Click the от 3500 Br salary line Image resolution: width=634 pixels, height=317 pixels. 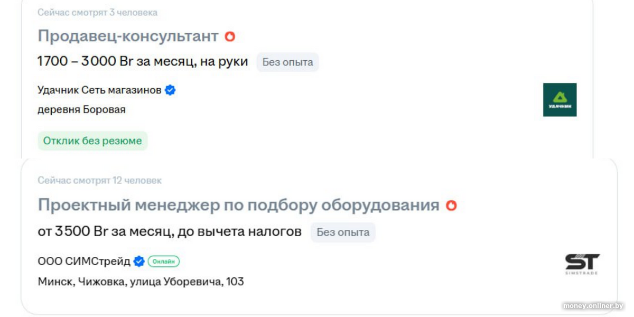pos(170,231)
